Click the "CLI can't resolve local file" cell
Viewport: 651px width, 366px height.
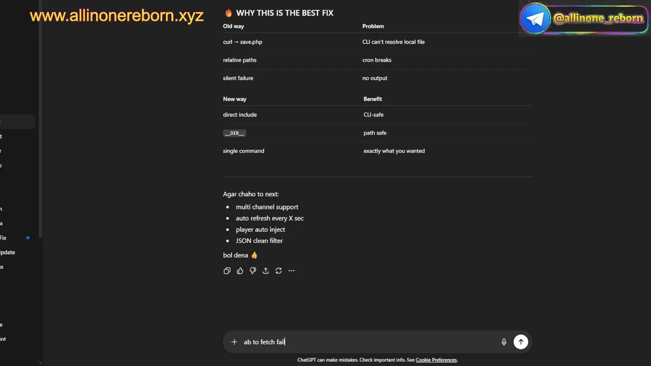(x=394, y=42)
